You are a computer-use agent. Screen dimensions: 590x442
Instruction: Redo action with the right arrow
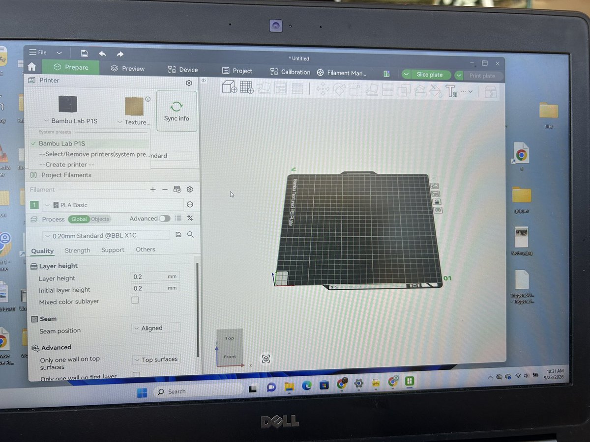[120, 54]
